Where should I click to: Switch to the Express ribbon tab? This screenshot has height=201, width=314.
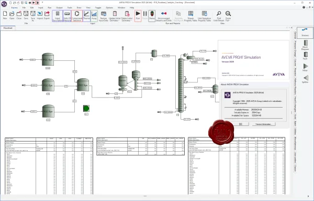pos(14,8)
